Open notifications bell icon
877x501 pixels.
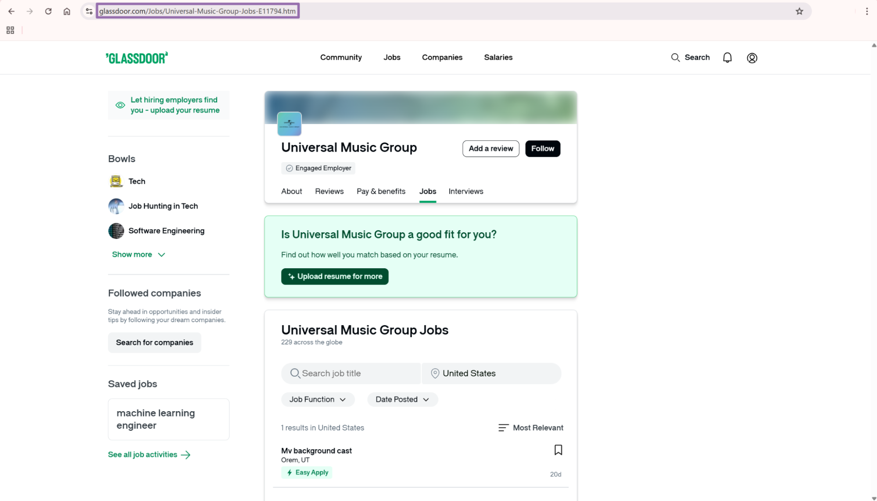pos(727,57)
